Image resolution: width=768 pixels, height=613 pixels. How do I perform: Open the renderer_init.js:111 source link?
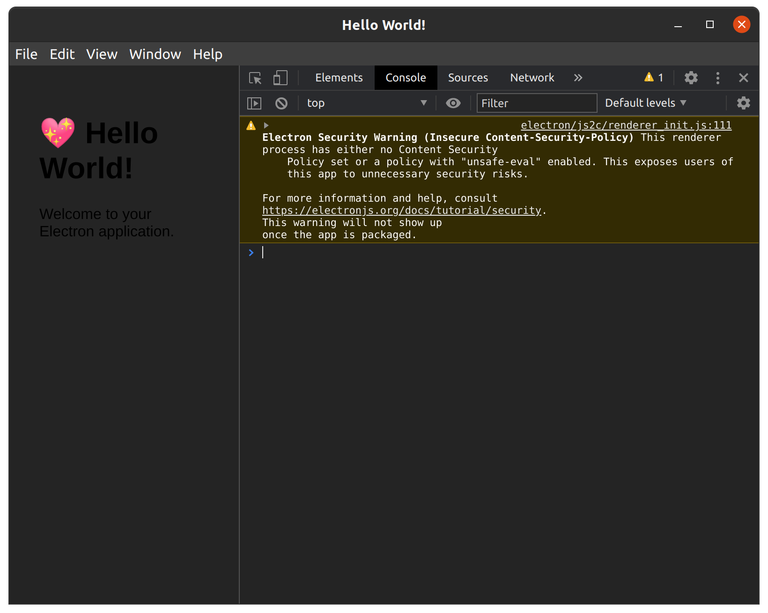[626, 125]
